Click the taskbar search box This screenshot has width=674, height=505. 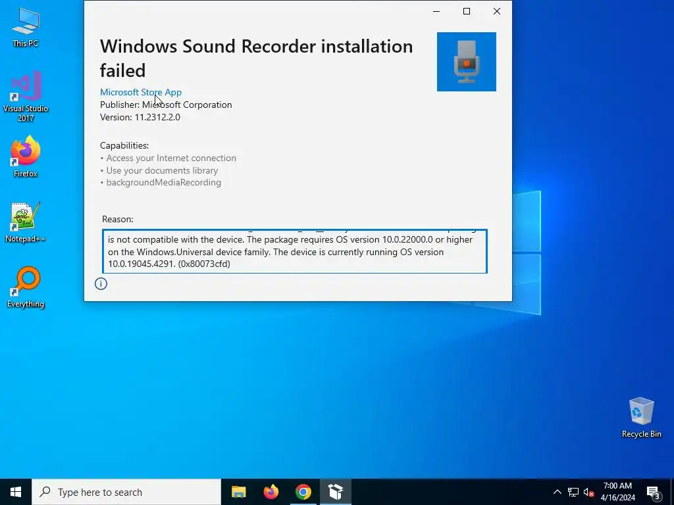click(126, 492)
